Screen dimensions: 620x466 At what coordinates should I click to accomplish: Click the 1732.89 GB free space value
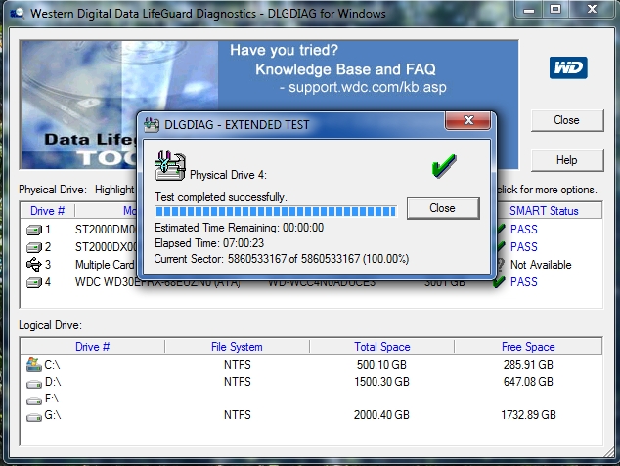(x=528, y=415)
